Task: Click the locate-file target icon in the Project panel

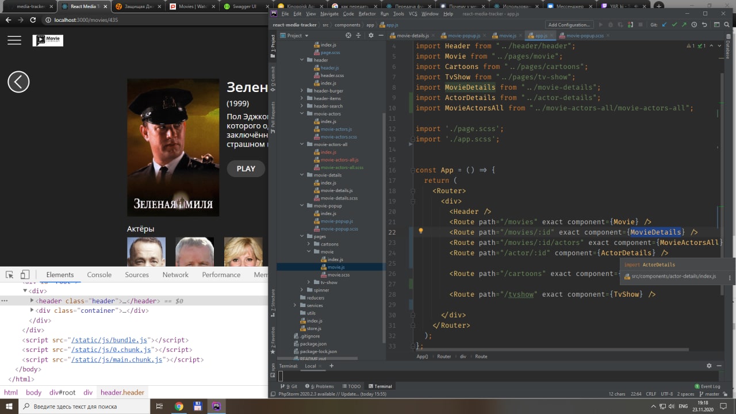Action: point(348,35)
